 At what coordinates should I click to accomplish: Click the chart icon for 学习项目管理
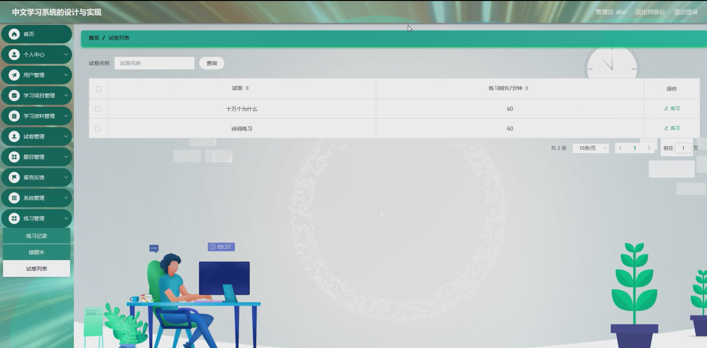tap(14, 96)
